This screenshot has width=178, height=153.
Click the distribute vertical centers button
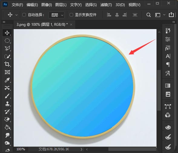pos(135,15)
